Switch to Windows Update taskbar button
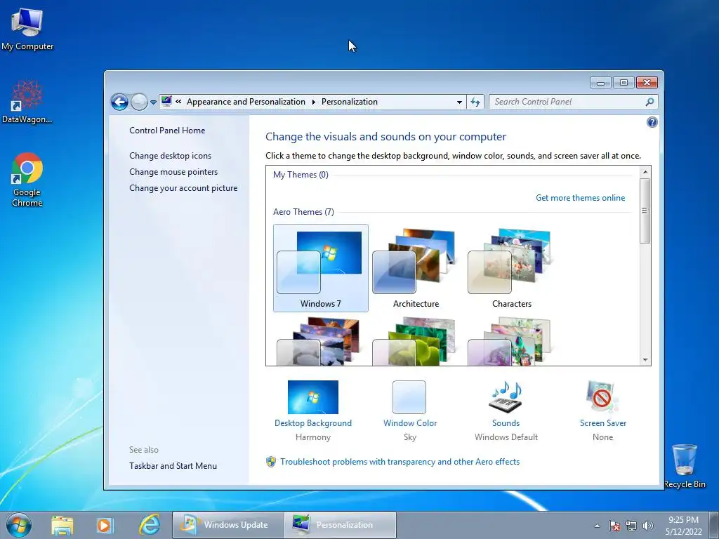 (x=228, y=525)
